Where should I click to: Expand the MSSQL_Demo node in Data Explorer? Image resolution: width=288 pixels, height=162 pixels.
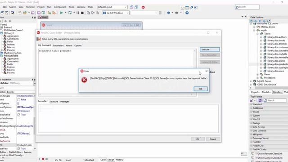pyautogui.click(x=254, y=27)
